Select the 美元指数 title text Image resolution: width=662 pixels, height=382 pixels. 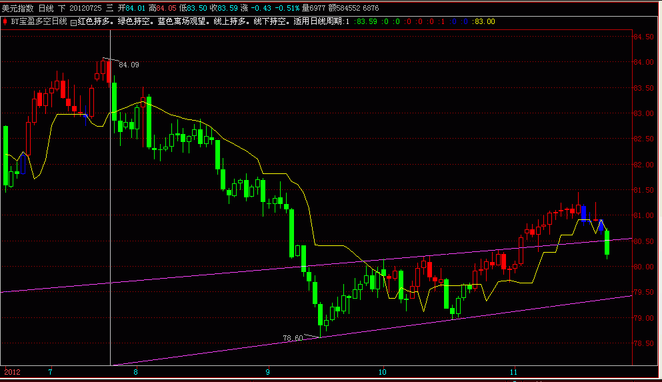pos(18,8)
